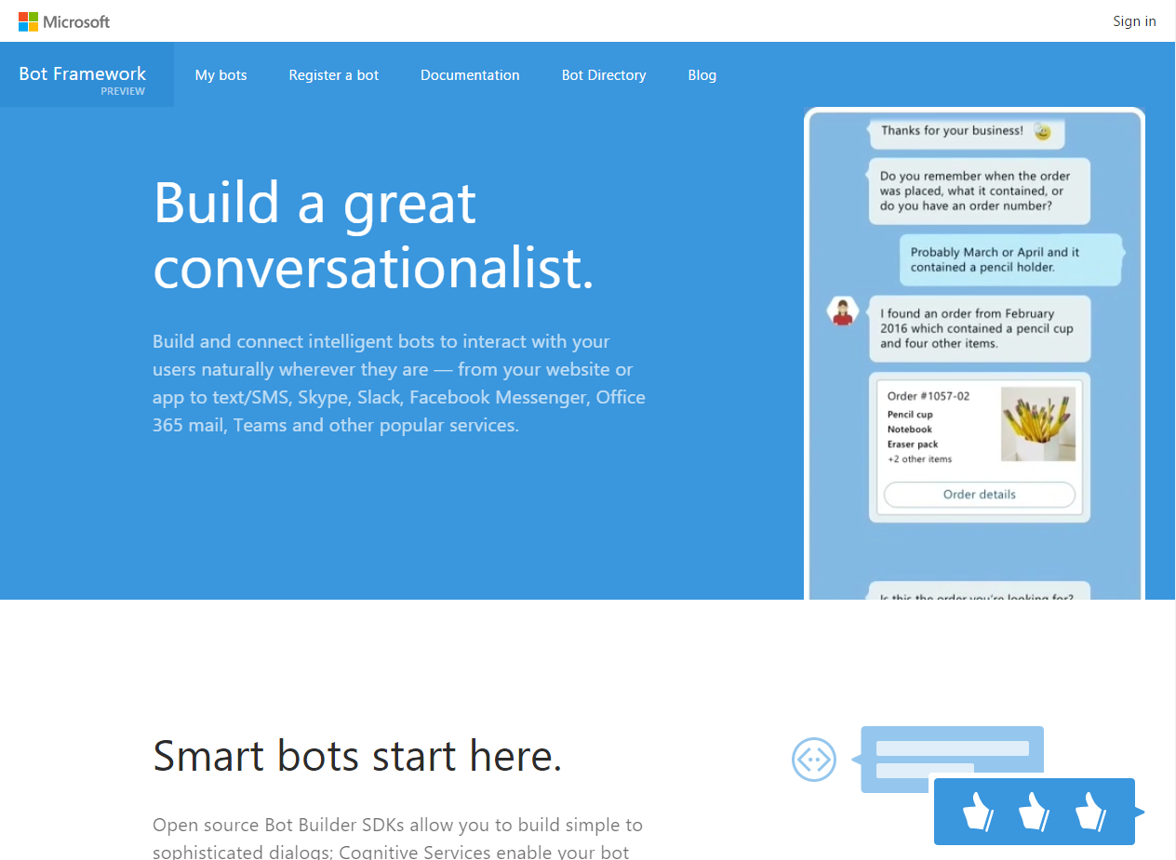Click the bot avatar hexagon icon

(843, 311)
